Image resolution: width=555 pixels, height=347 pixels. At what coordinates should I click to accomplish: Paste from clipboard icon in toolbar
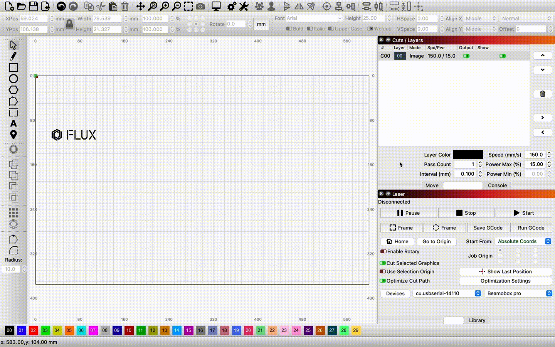[113, 6]
